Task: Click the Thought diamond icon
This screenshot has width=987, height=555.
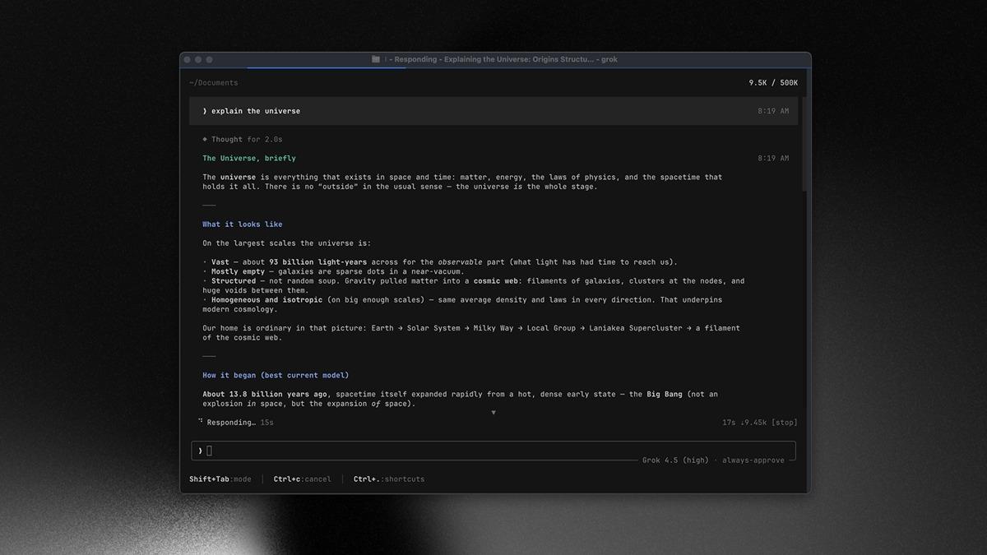Action: point(205,140)
